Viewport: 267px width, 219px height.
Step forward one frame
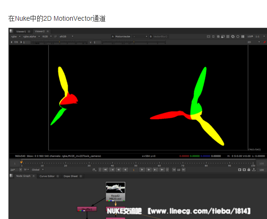point(149,170)
